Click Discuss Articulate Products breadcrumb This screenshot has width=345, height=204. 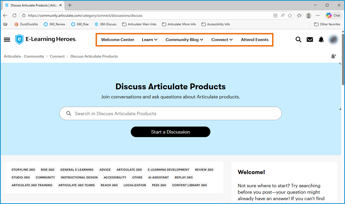coord(94,56)
